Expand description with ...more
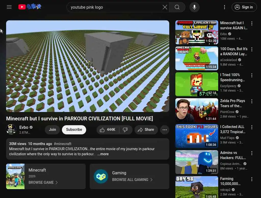Image resolution: width=261 pixels, height=198 pixels. [103, 154]
